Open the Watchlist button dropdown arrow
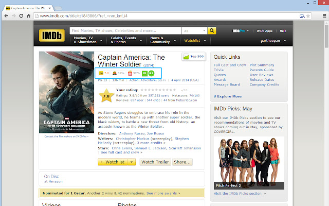This screenshot has width=329, height=206. (x=132, y=162)
